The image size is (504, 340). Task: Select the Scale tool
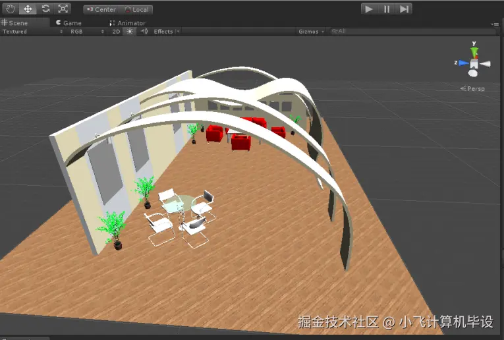pyautogui.click(x=63, y=9)
